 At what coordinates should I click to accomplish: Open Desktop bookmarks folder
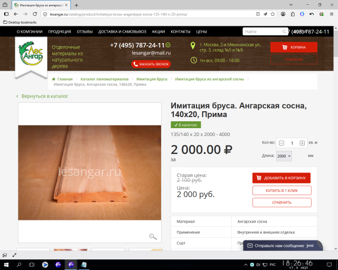click(20, 22)
